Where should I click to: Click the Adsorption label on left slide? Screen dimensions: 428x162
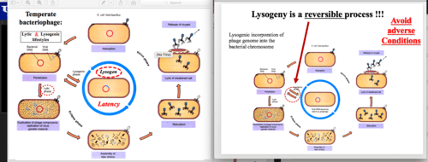tap(108, 49)
